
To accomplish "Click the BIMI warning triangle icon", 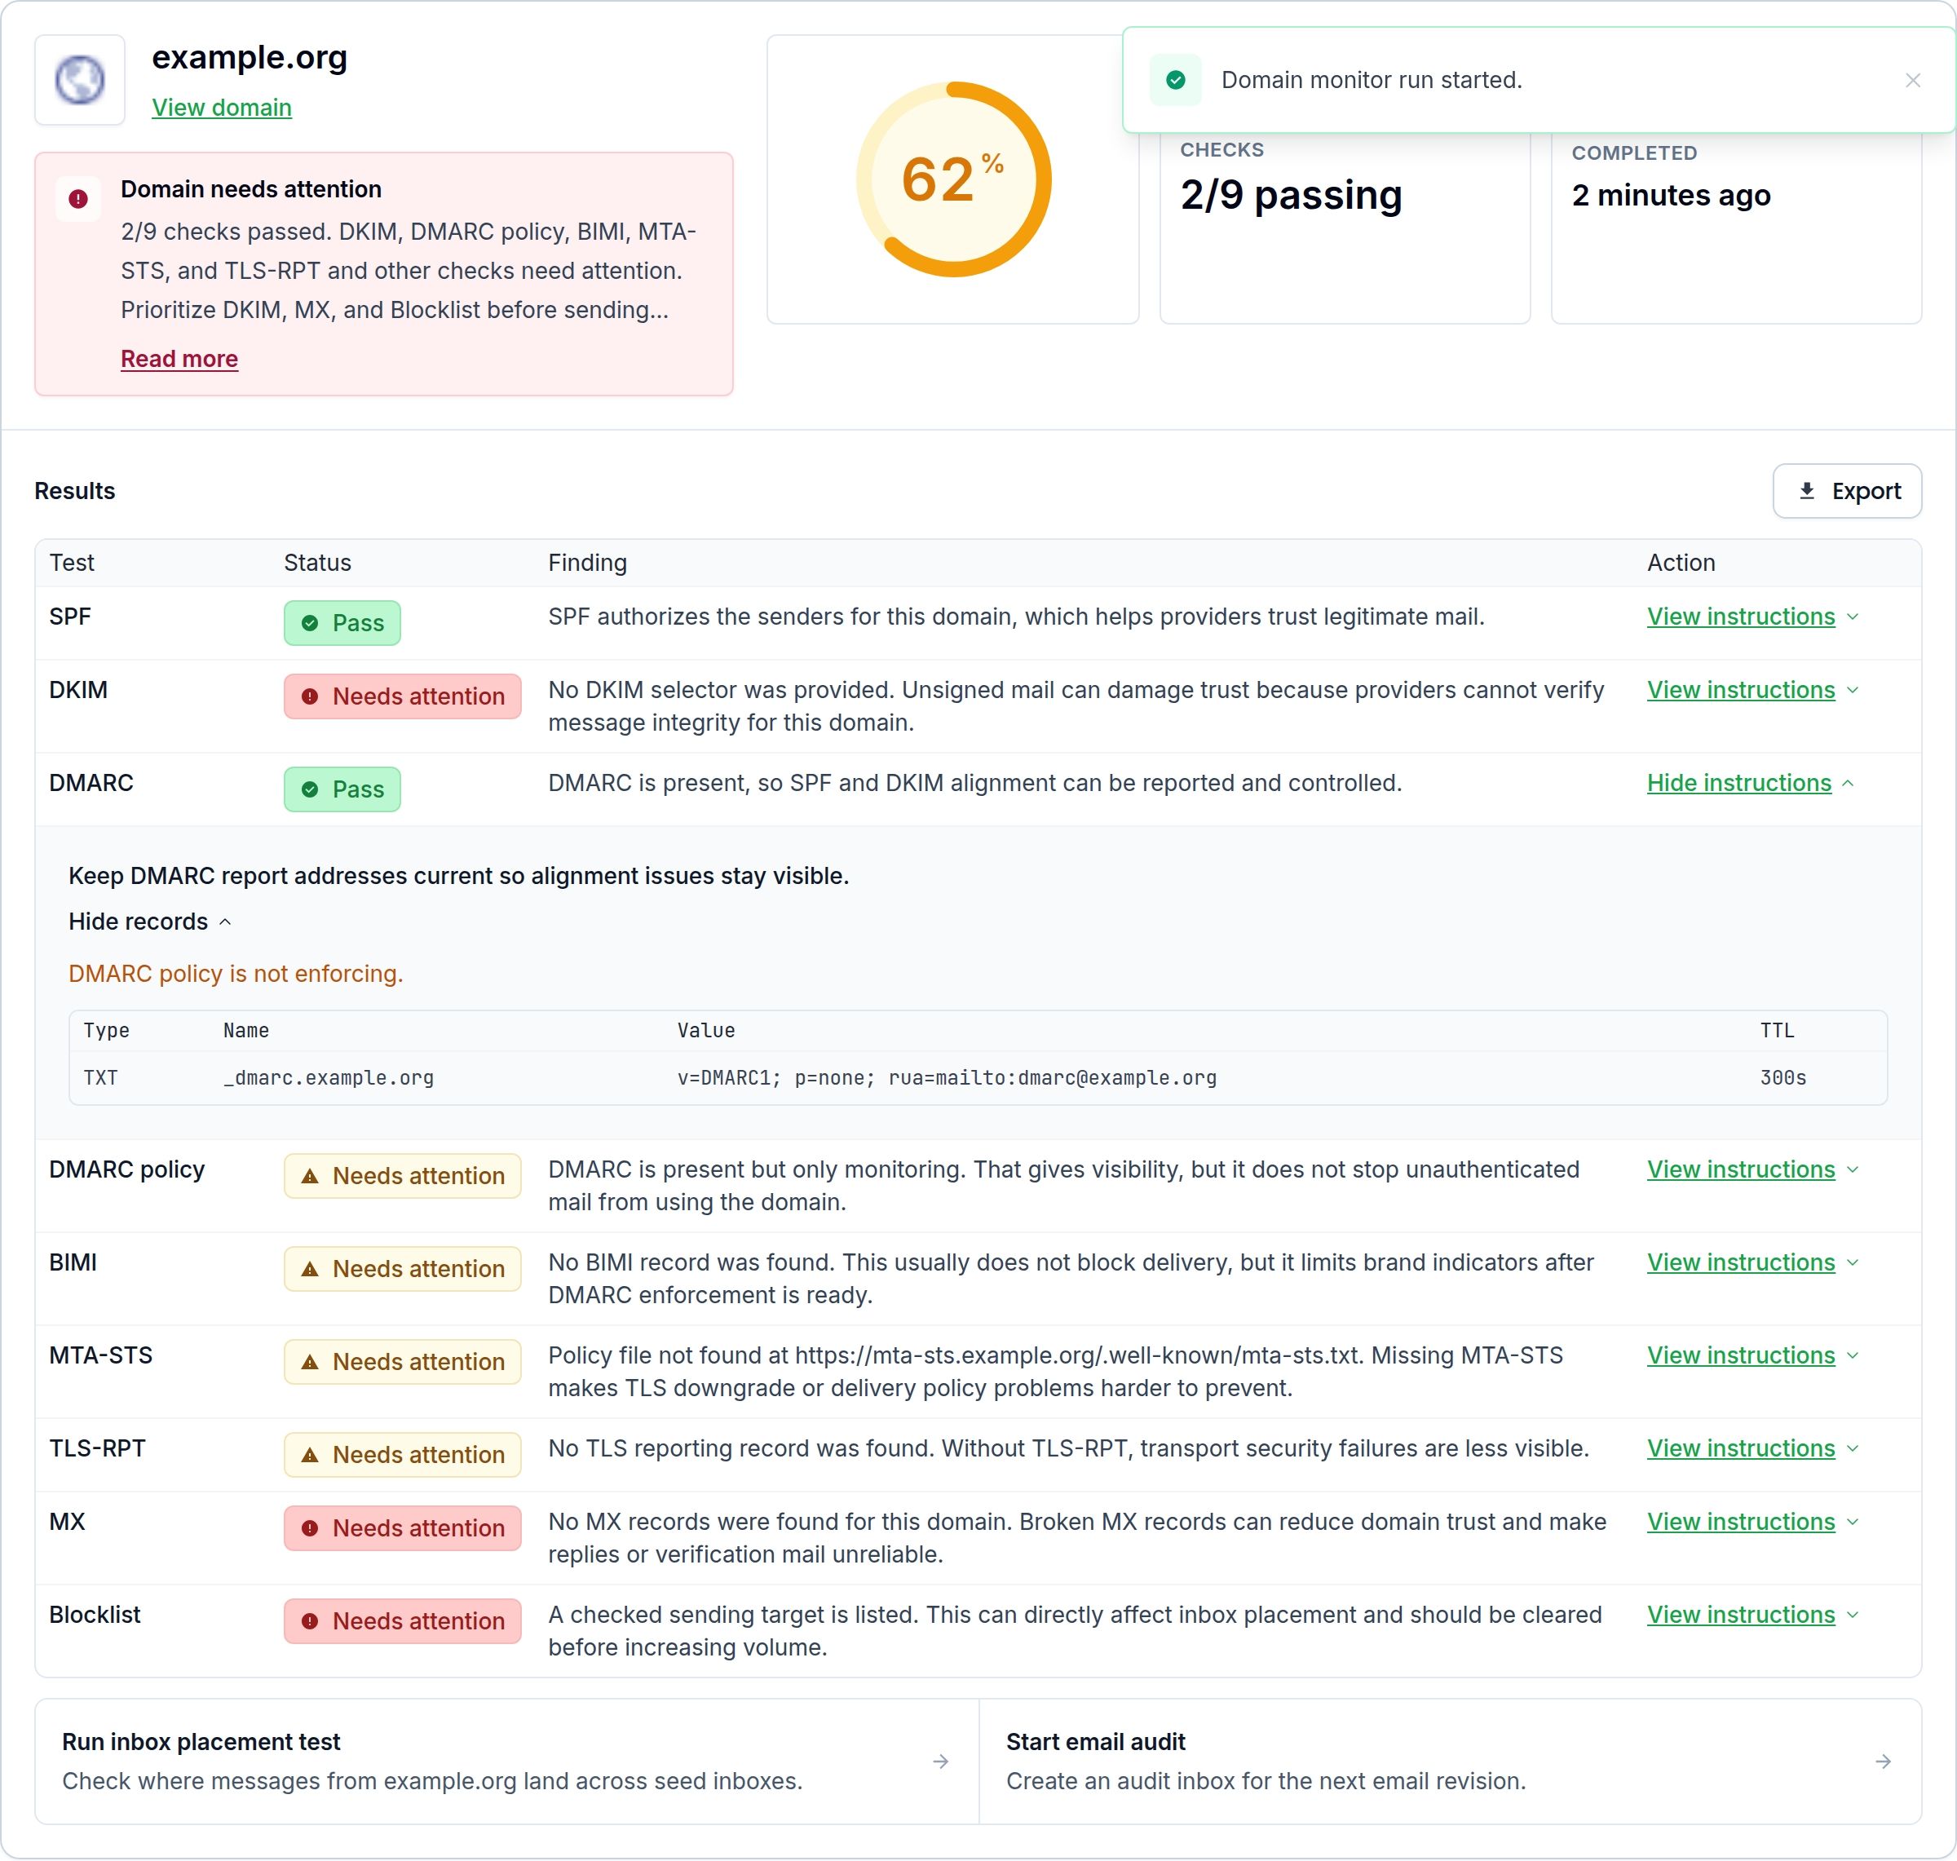I will (x=310, y=1270).
